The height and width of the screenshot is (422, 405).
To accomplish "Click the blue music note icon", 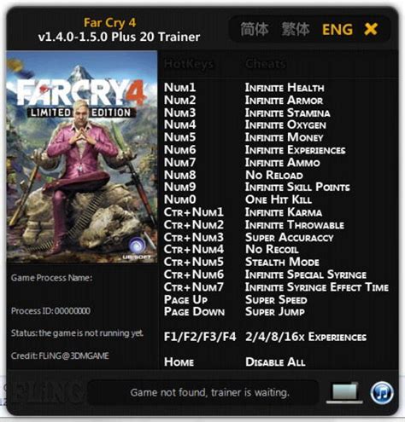I will (382, 393).
